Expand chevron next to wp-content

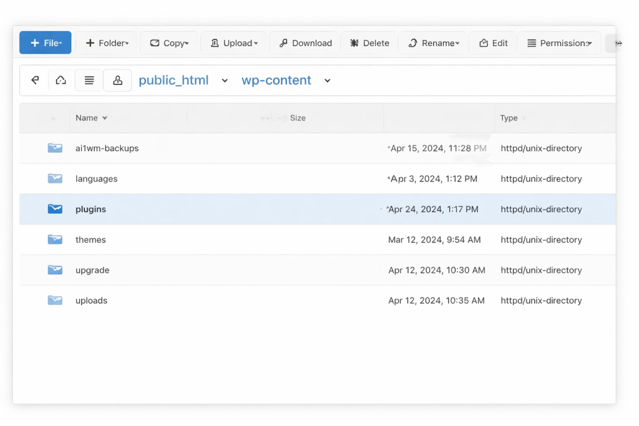(x=327, y=80)
